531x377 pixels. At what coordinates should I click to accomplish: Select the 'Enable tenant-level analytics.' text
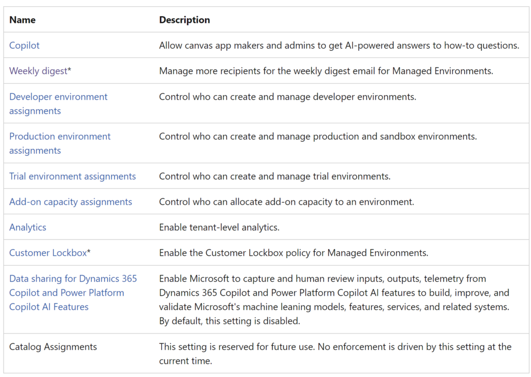tap(219, 227)
